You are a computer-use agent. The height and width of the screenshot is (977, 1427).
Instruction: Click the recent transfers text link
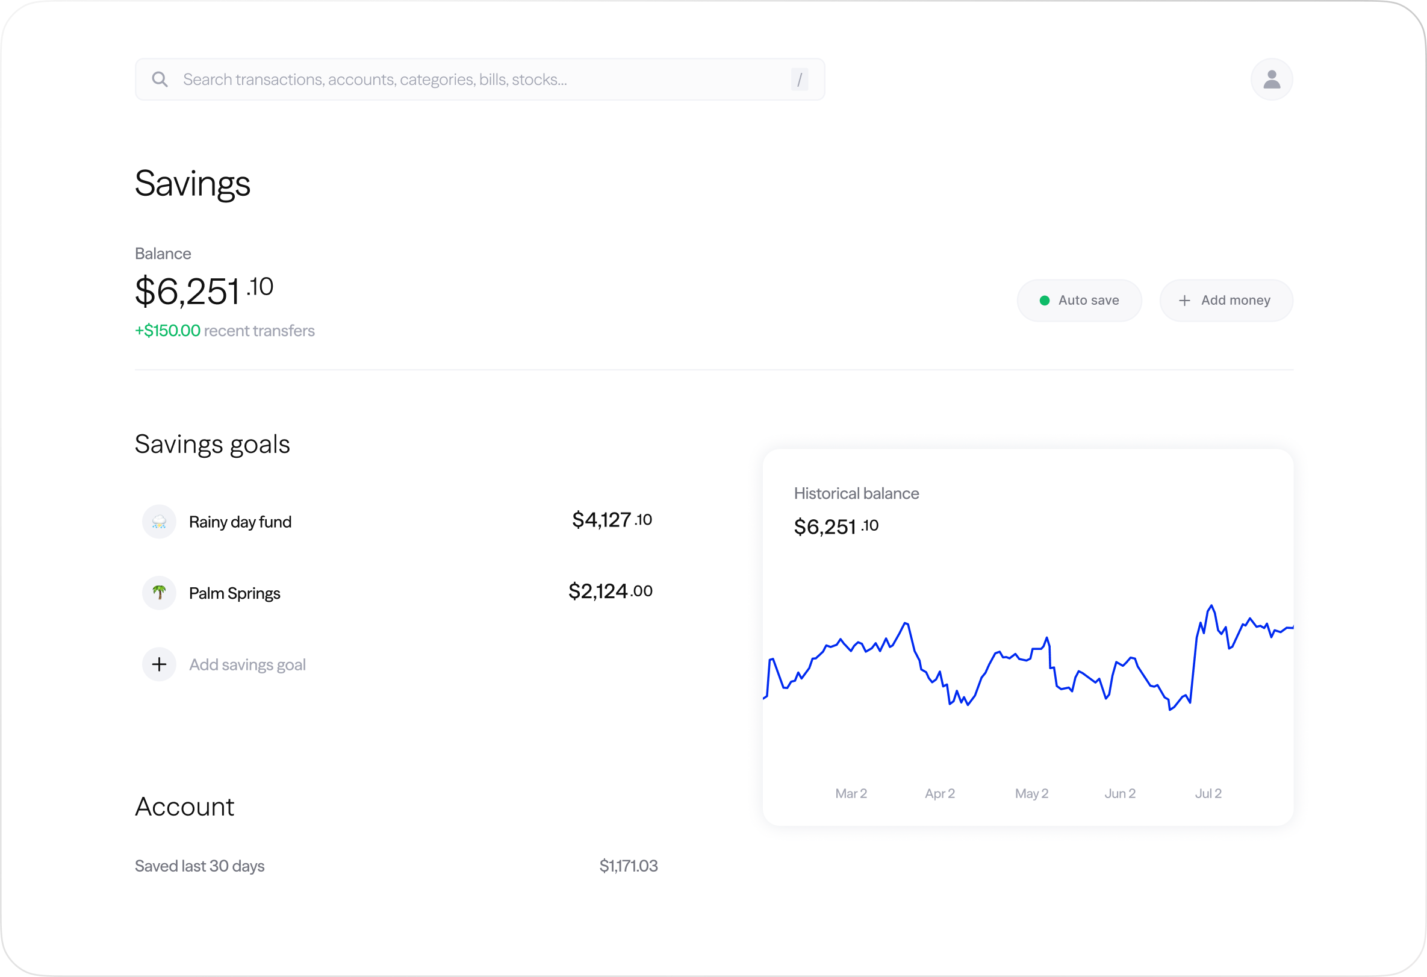tap(258, 330)
